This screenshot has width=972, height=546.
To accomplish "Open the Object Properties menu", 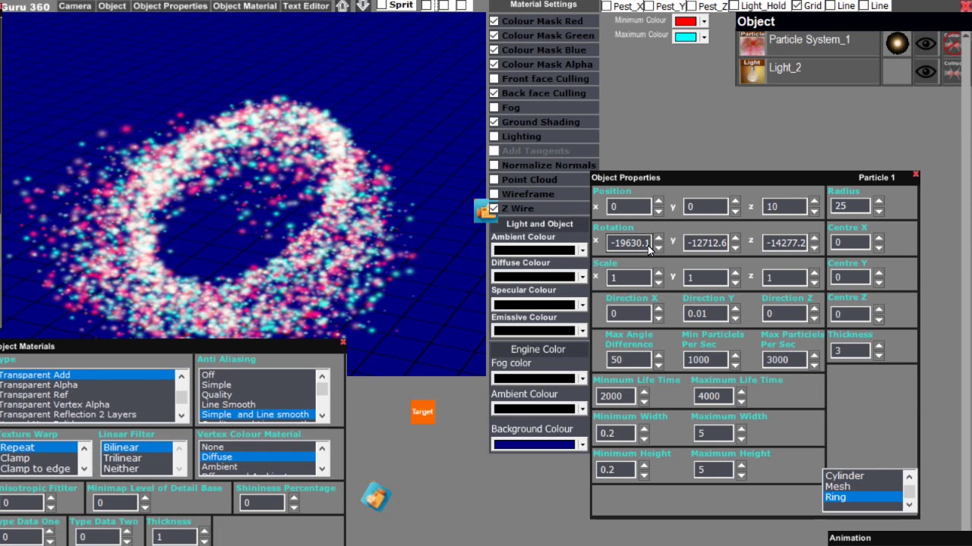I will [x=170, y=5].
